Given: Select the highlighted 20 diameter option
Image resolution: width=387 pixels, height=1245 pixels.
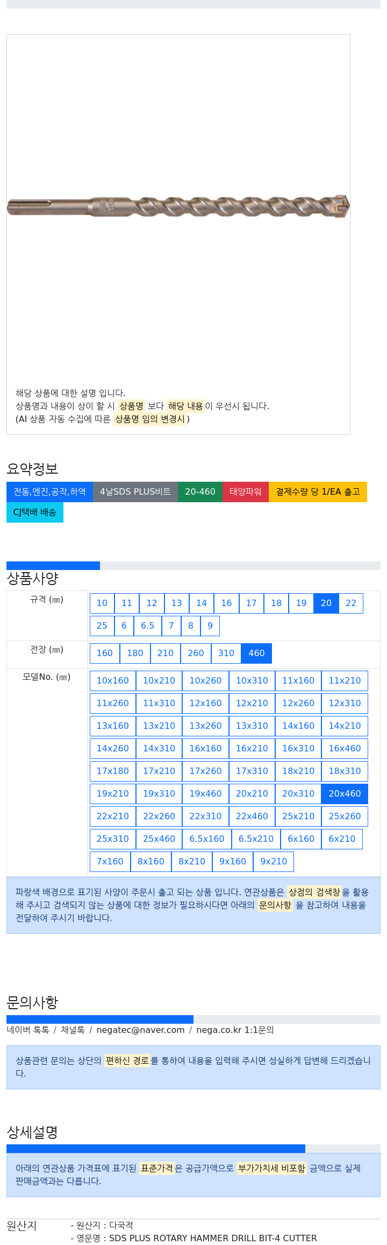Looking at the screenshot, I should click(326, 603).
